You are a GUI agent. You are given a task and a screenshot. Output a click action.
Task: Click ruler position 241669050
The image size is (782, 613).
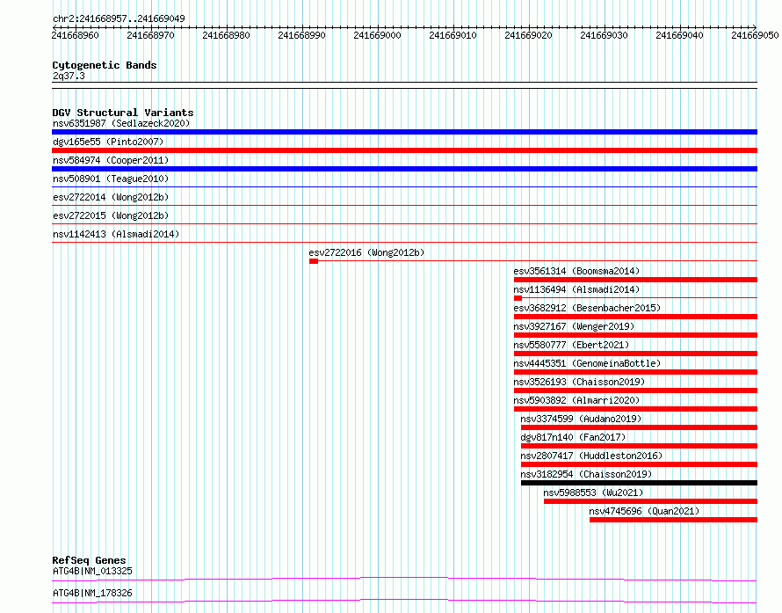coord(755,35)
